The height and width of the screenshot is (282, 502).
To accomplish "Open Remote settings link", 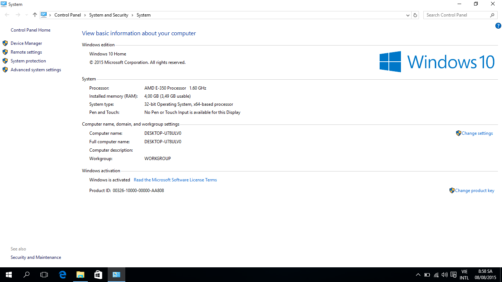I will tap(26, 52).
